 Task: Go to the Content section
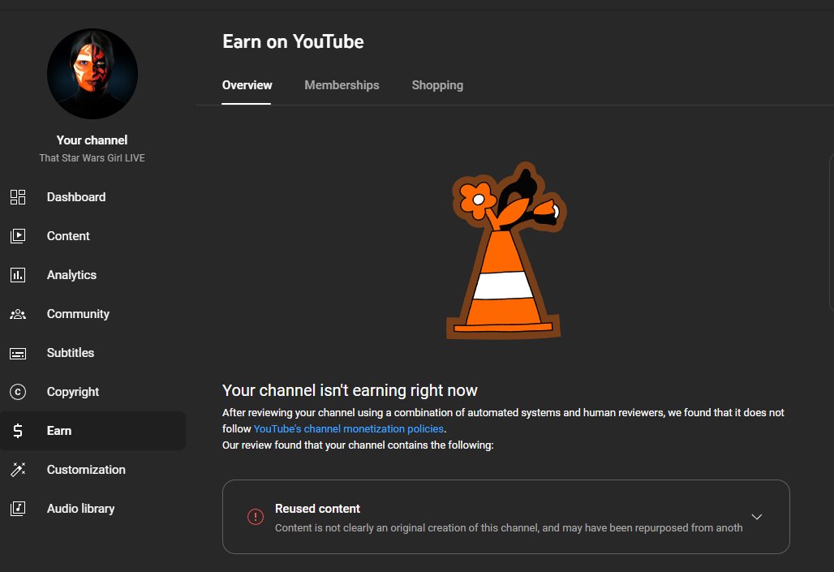pos(93,236)
